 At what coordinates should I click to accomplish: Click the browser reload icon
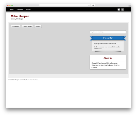click(89, 5)
